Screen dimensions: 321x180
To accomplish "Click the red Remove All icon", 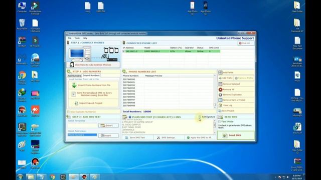I will point(220,89).
